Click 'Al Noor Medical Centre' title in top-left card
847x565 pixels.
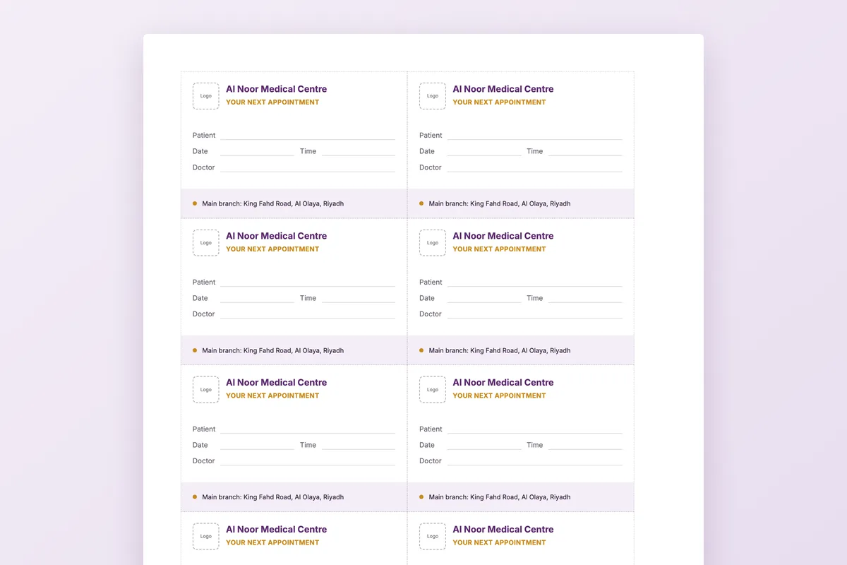pyautogui.click(x=277, y=89)
